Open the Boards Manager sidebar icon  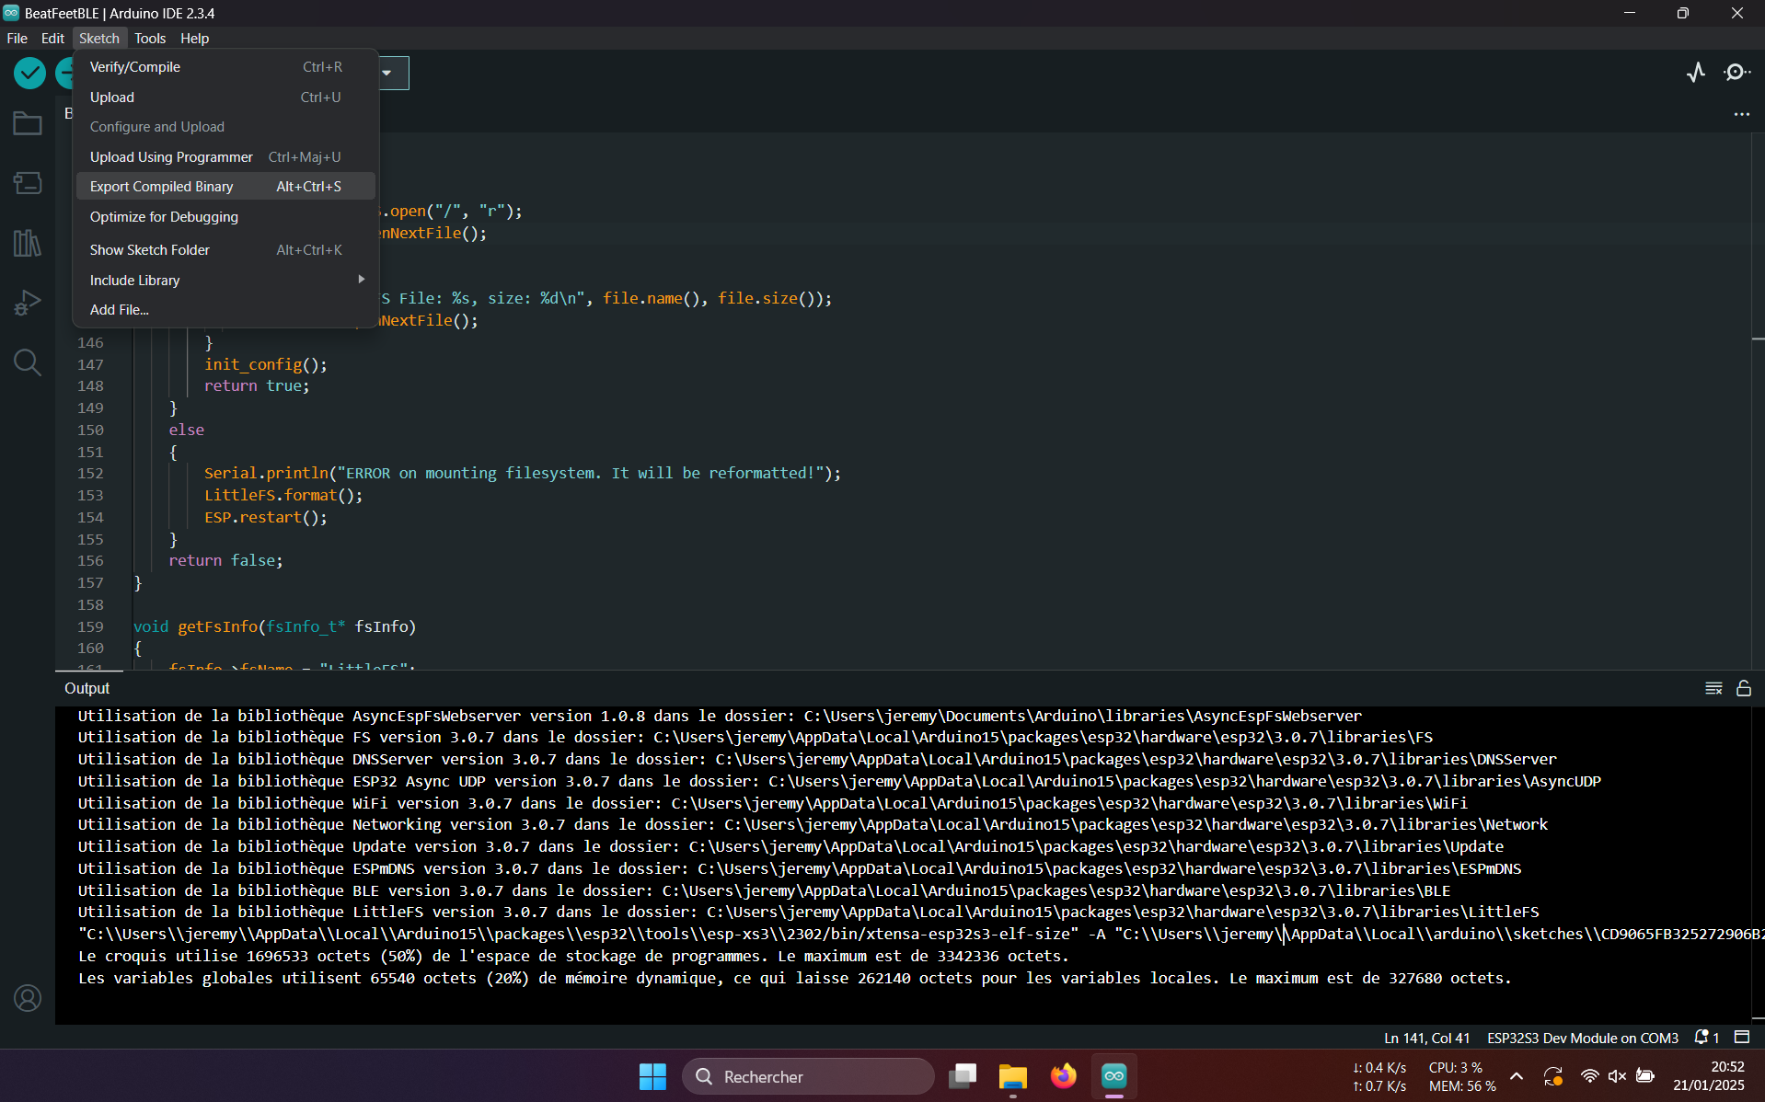pyautogui.click(x=27, y=183)
